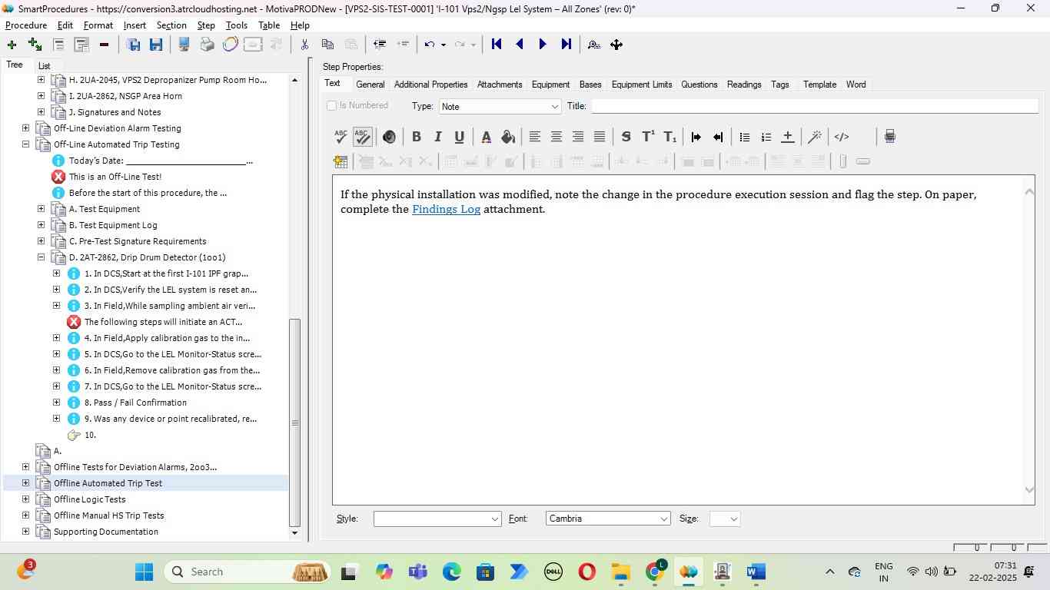Go to previous step blue arrow
The height and width of the screenshot is (590, 1050).
point(520,45)
